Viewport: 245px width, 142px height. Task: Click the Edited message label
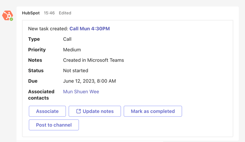(x=65, y=13)
